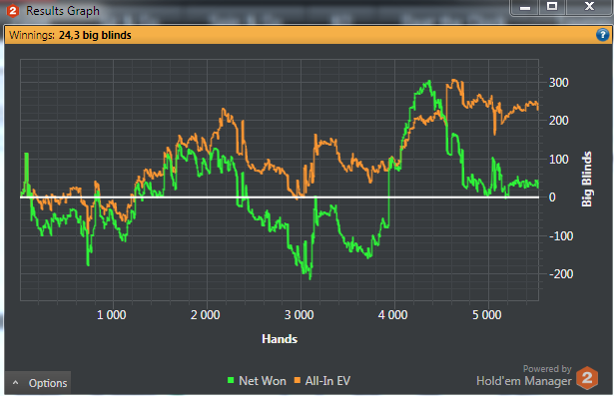
Task: Maximize the Results Graph window
Action: tap(552, 7)
